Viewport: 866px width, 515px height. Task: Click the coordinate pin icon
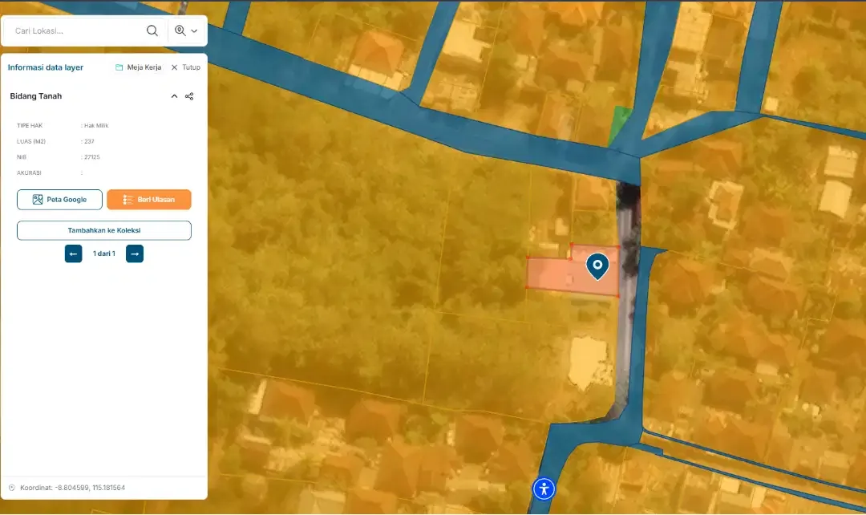pyautogui.click(x=11, y=488)
